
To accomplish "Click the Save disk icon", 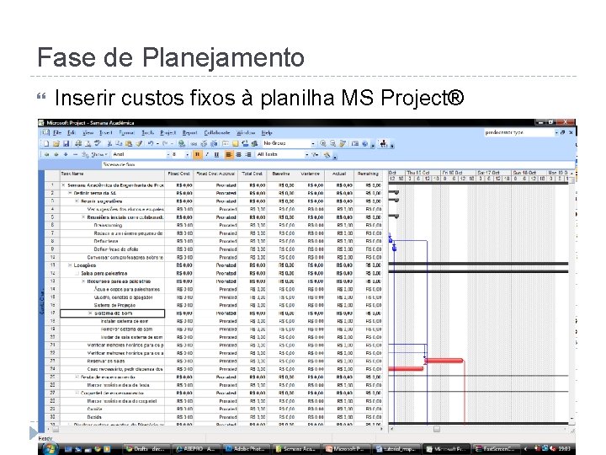I will click(x=66, y=144).
